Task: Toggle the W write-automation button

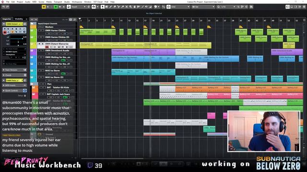Action: pos(59,7)
